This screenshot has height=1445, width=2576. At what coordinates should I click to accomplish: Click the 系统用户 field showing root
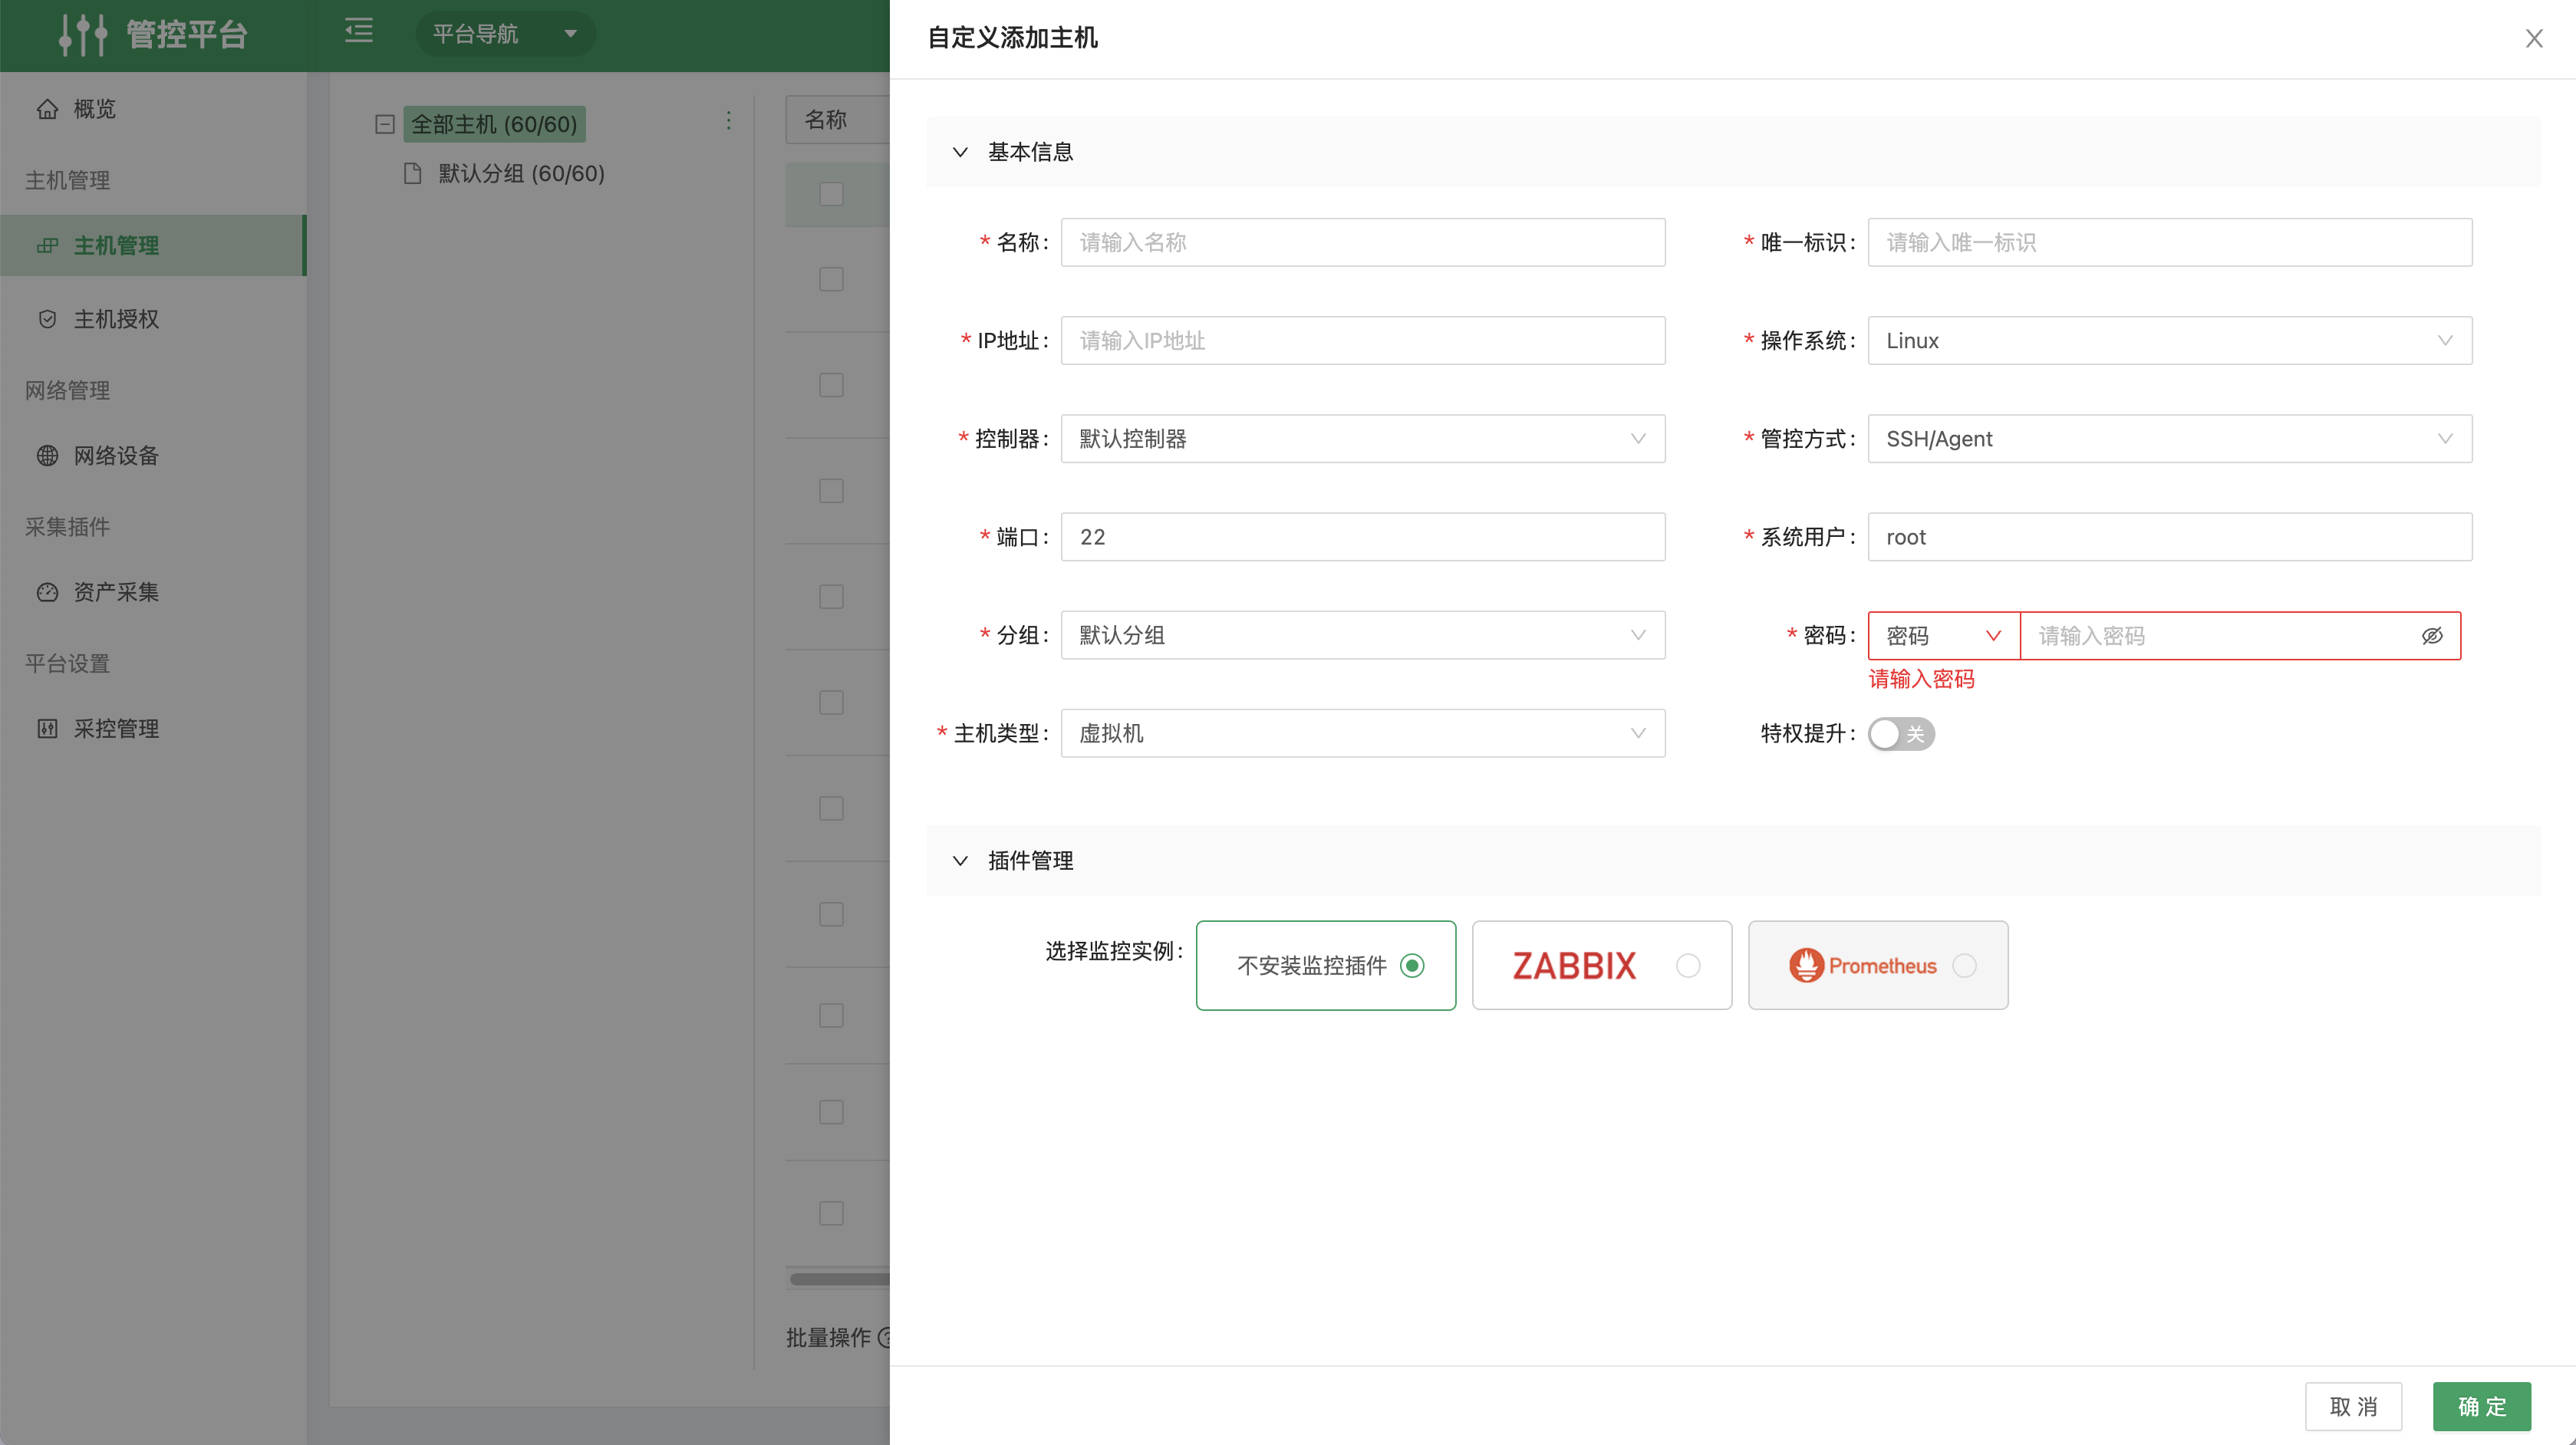(x=2170, y=537)
